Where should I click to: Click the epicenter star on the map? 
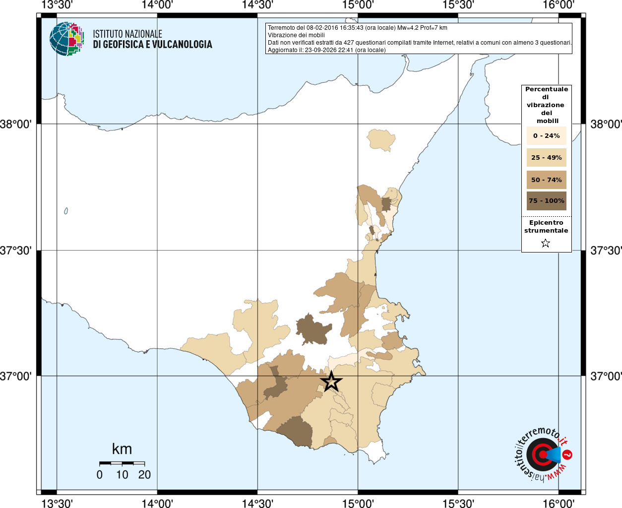click(331, 382)
